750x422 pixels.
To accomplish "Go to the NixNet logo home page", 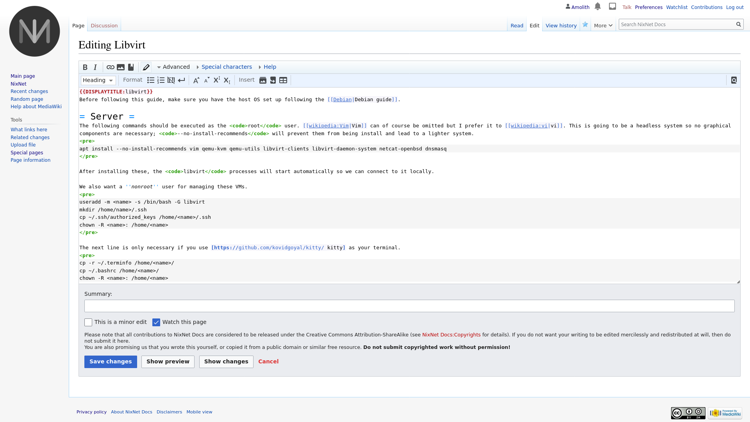I will [34, 31].
